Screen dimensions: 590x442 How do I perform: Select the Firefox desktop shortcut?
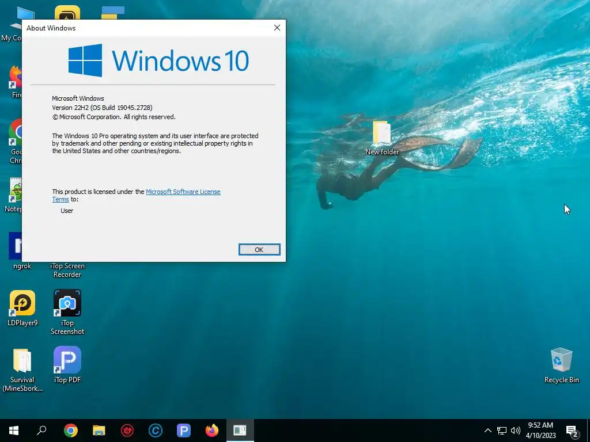[16, 82]
